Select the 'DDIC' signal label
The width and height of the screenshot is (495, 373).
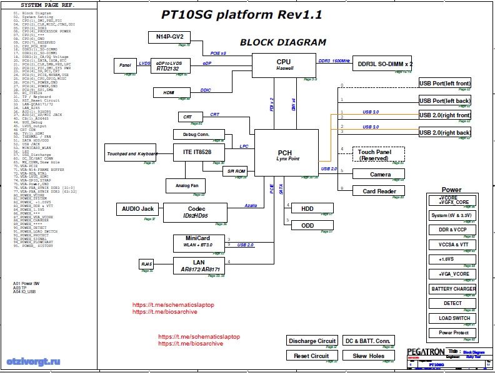coord(206,90)
